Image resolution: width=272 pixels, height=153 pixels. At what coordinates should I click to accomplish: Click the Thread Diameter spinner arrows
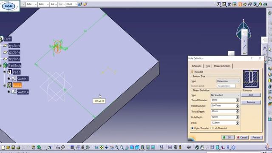coord(238,100)
